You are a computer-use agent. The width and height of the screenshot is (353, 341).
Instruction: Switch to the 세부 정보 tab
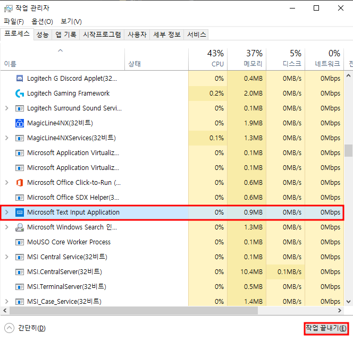(167, 35)
